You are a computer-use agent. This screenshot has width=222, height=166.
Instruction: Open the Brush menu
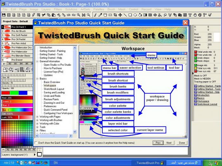tap(111, 9)
